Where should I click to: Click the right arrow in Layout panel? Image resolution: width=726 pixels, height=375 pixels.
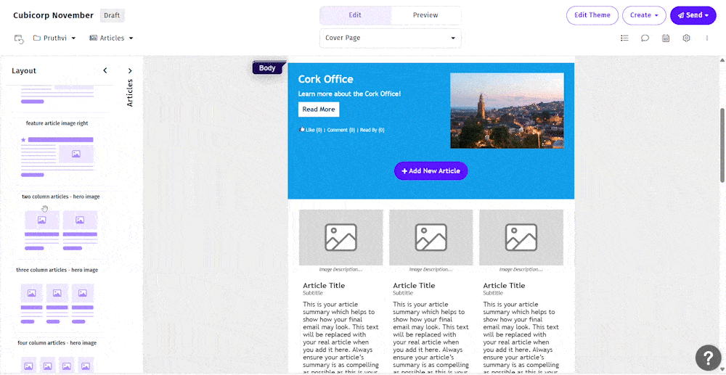click(130, 71)
